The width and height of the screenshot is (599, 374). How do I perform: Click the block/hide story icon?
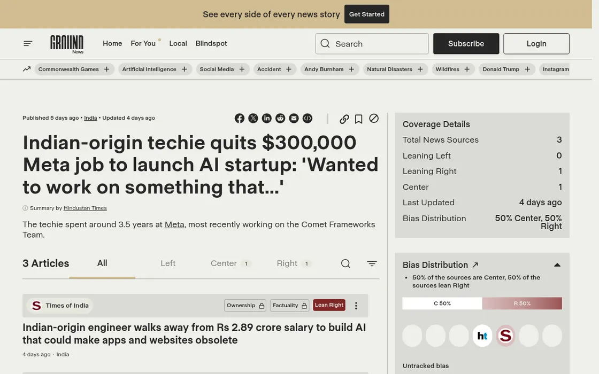[374, 118]
